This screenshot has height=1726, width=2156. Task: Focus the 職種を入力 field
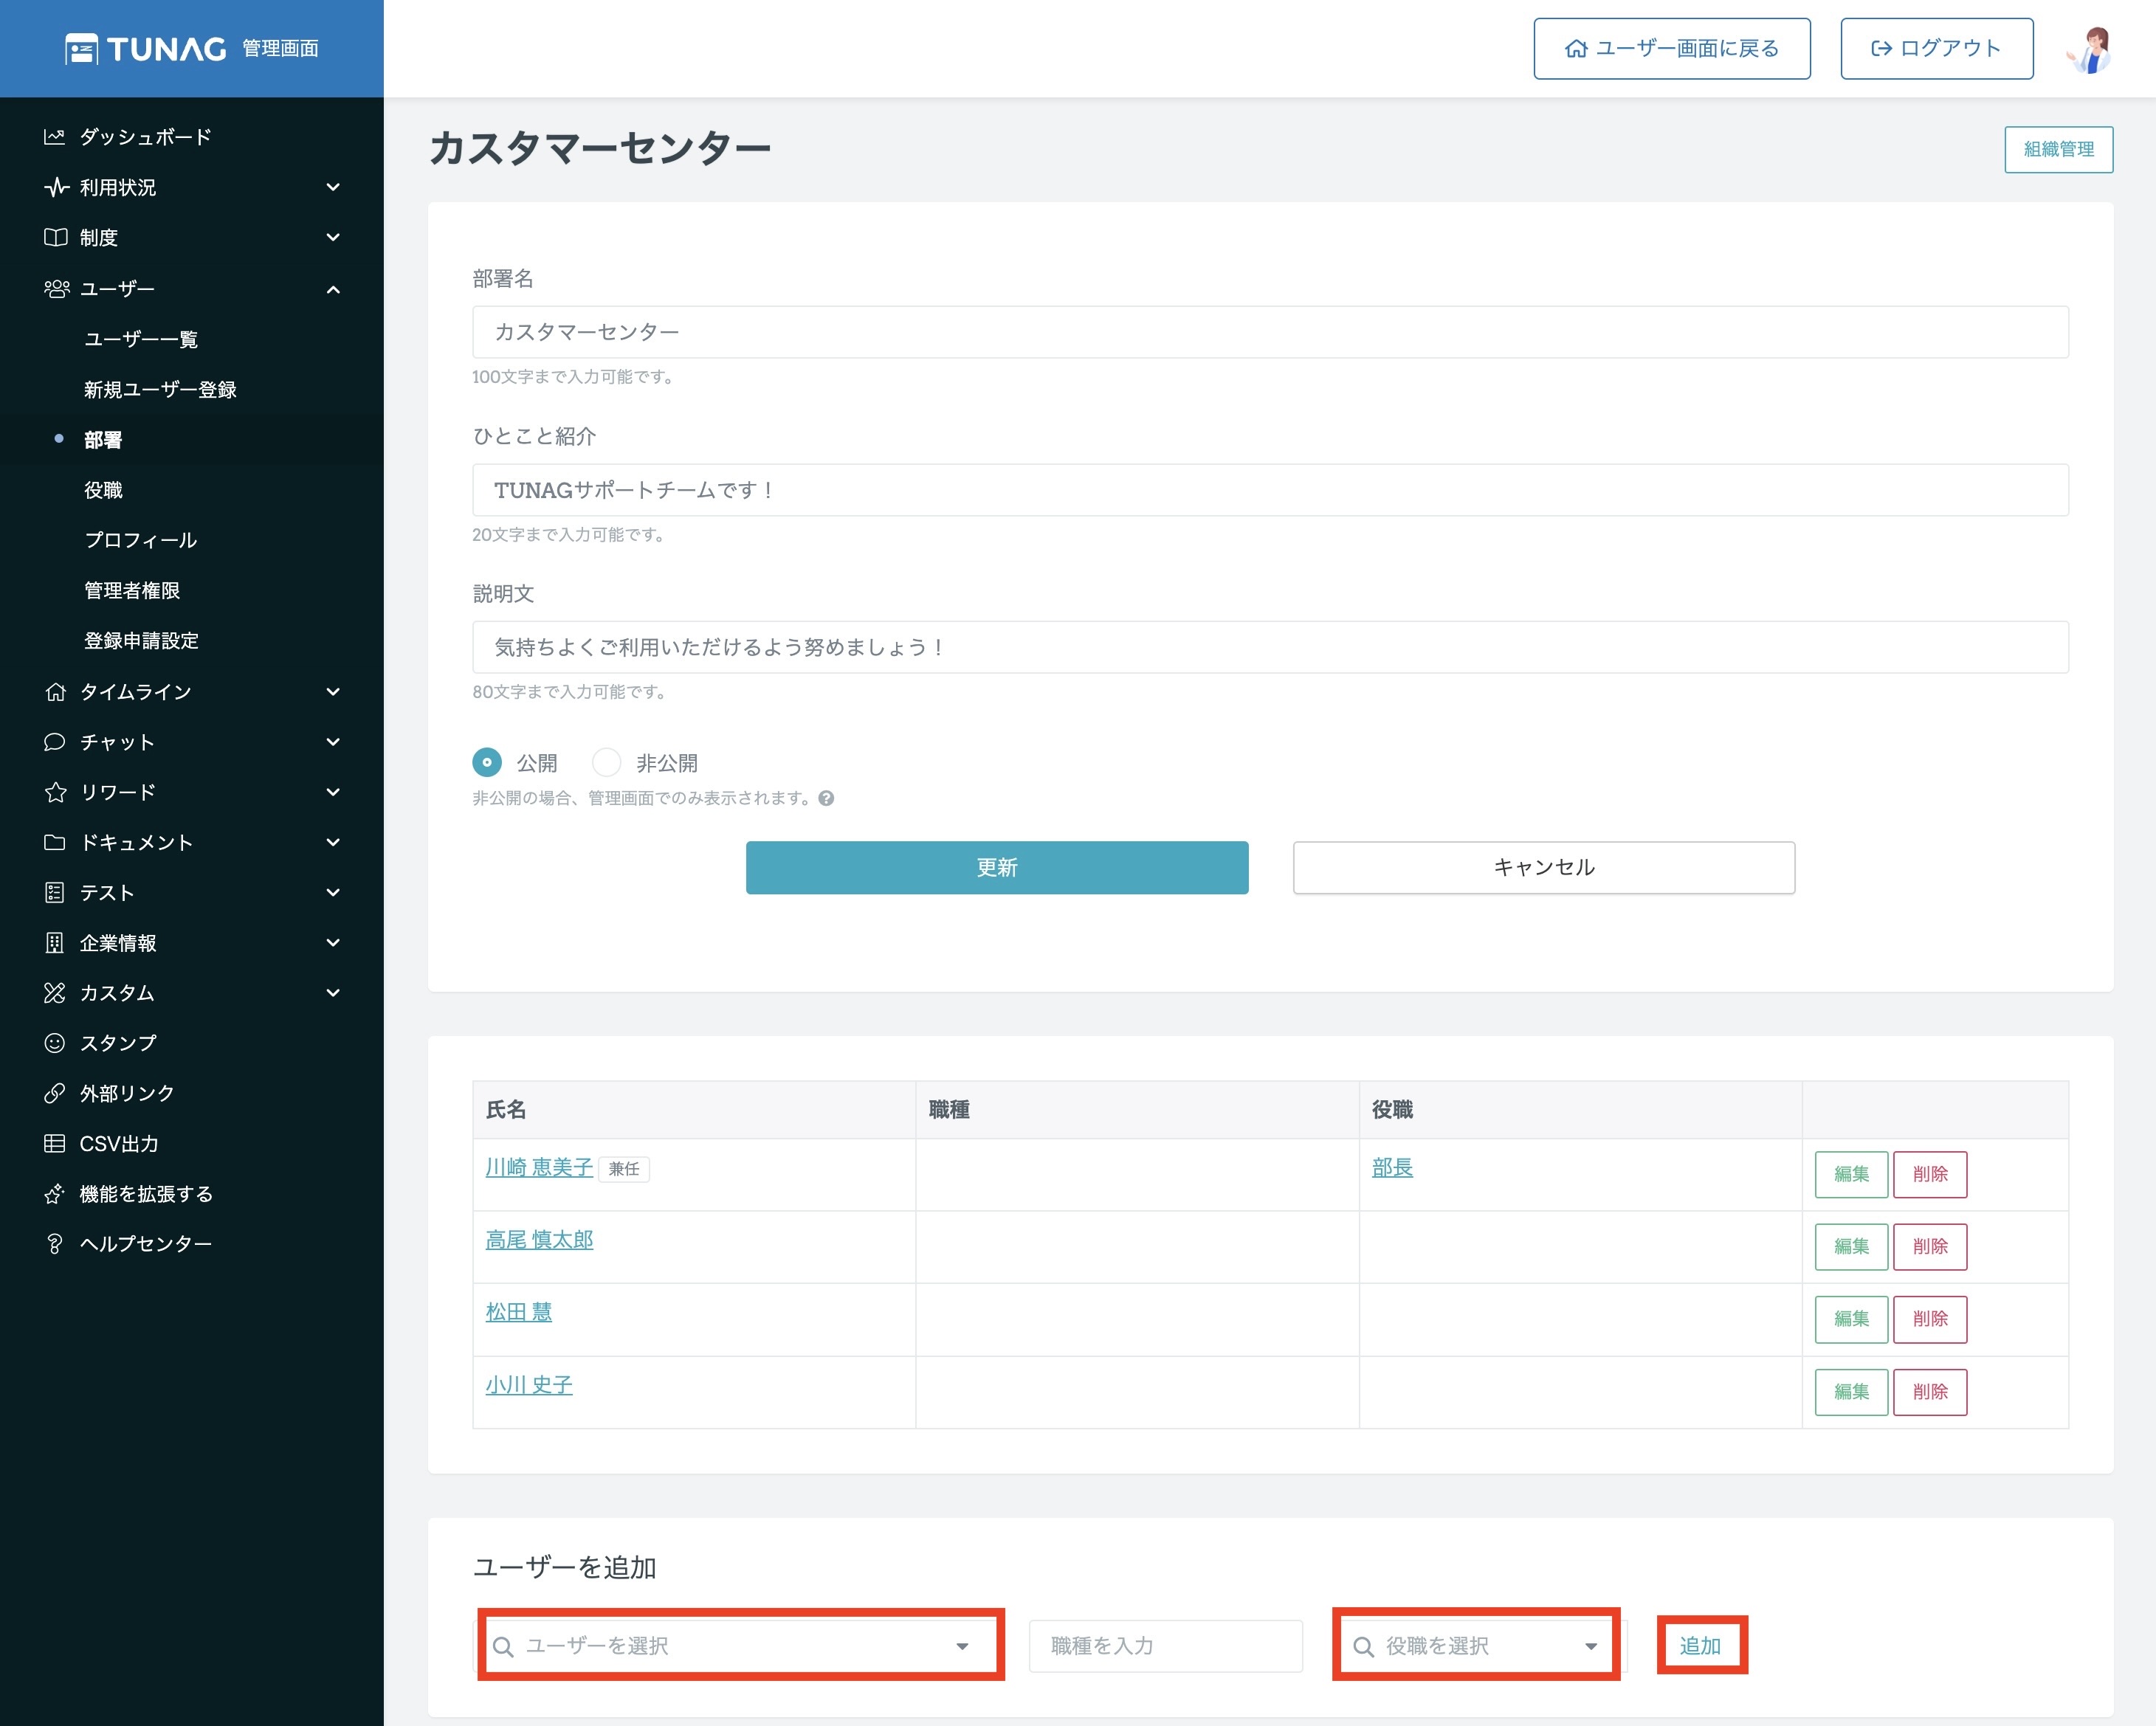click(x=1166, y=1646)
